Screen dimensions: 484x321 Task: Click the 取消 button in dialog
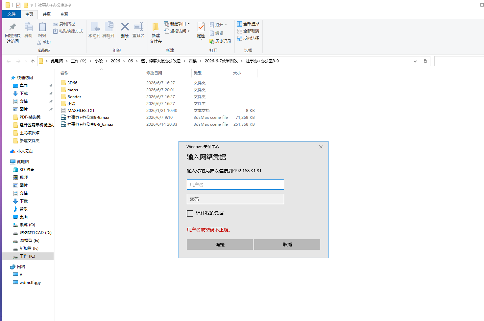[x=287, y=245]
